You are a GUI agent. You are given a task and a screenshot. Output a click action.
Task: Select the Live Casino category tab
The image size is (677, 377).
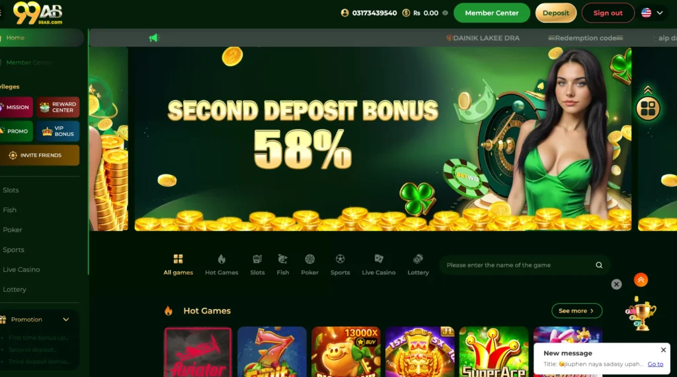379,265
